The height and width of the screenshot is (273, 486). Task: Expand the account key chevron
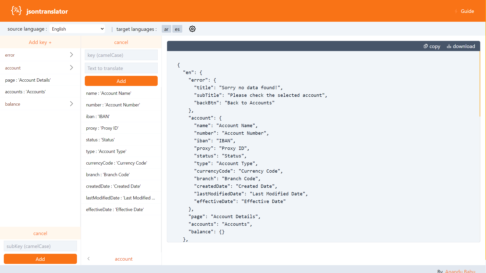coord(71,68)
